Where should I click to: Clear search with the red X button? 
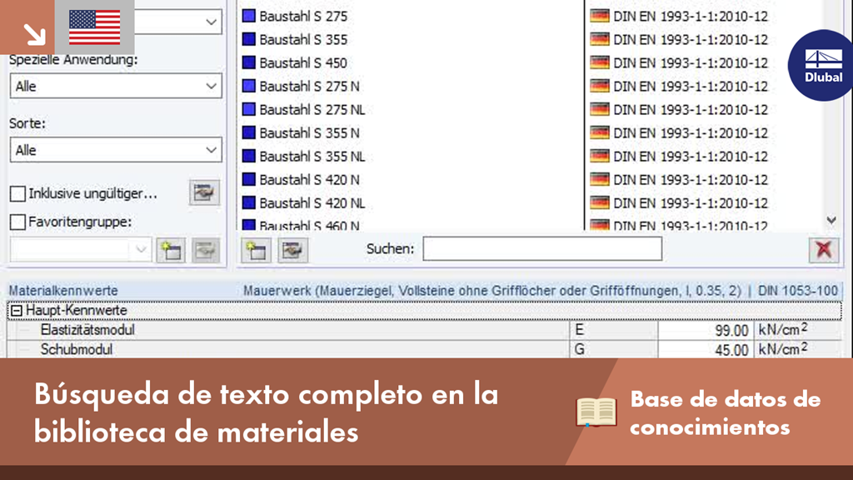click(824, 250)
